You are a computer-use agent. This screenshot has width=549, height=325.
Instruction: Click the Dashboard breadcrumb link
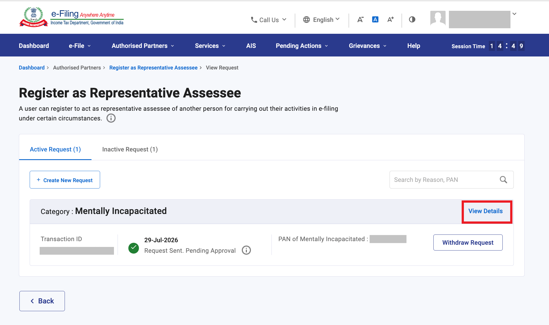coord(32,68)
